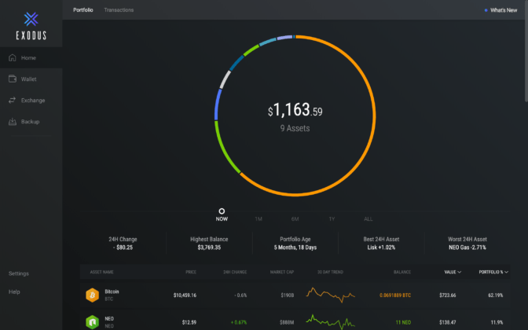Open Home via its house icon
This screenshot has height=330, width=528.
tap(13, 58)
